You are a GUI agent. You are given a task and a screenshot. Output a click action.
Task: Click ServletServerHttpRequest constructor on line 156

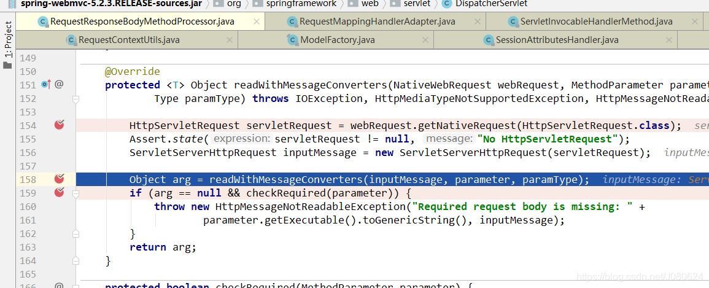point(473,152)
